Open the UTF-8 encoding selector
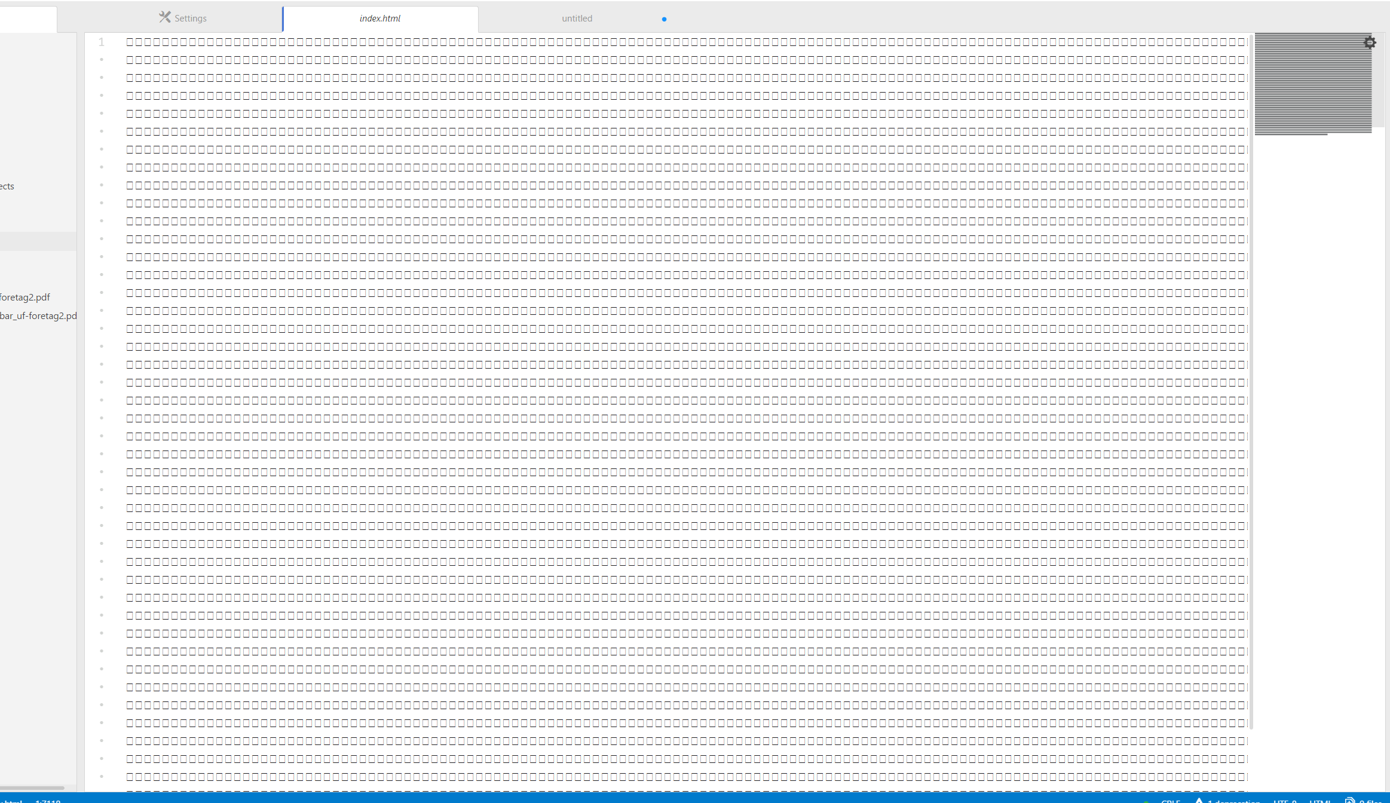 pos(1285,801)
